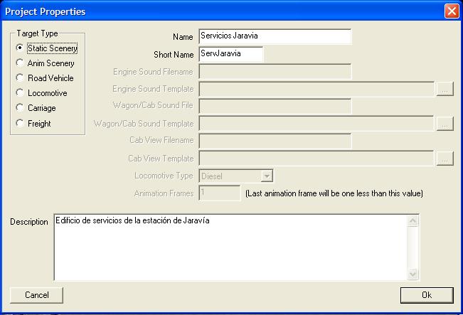The image size is (463, 315).
Task: Select Carriage as target type
Action: click(x=20, y=108)
